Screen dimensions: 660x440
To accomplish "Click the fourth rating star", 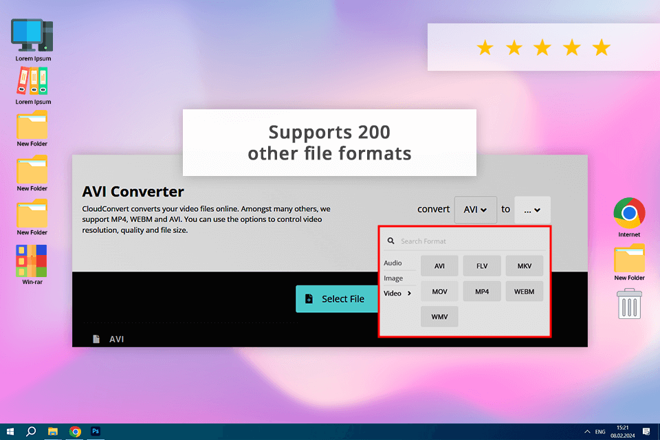I will point(572,47).
